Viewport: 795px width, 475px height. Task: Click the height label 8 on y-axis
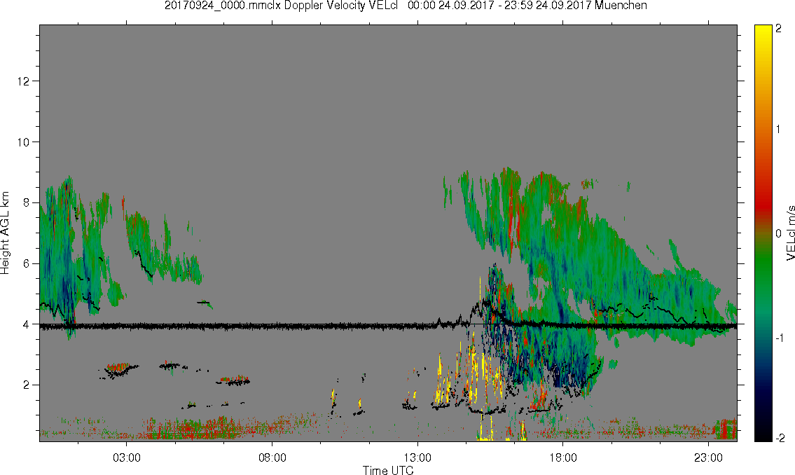click(27, 202)
